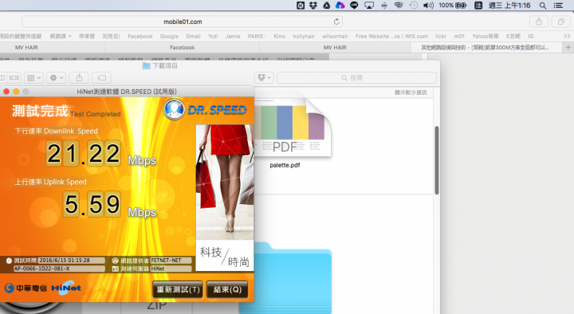
Task: Click the 科技/時尚 advertisement banner
Action: [x=225, y=198]
